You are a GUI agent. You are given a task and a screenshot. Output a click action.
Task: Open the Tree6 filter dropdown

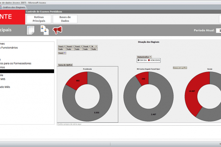click(x=89, y=47)
